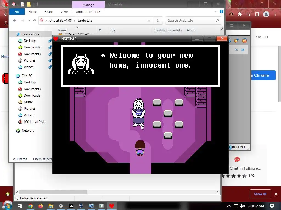Refresh the Undertale folder
This screenshot has height=210, width=281.
coord(158,21)
